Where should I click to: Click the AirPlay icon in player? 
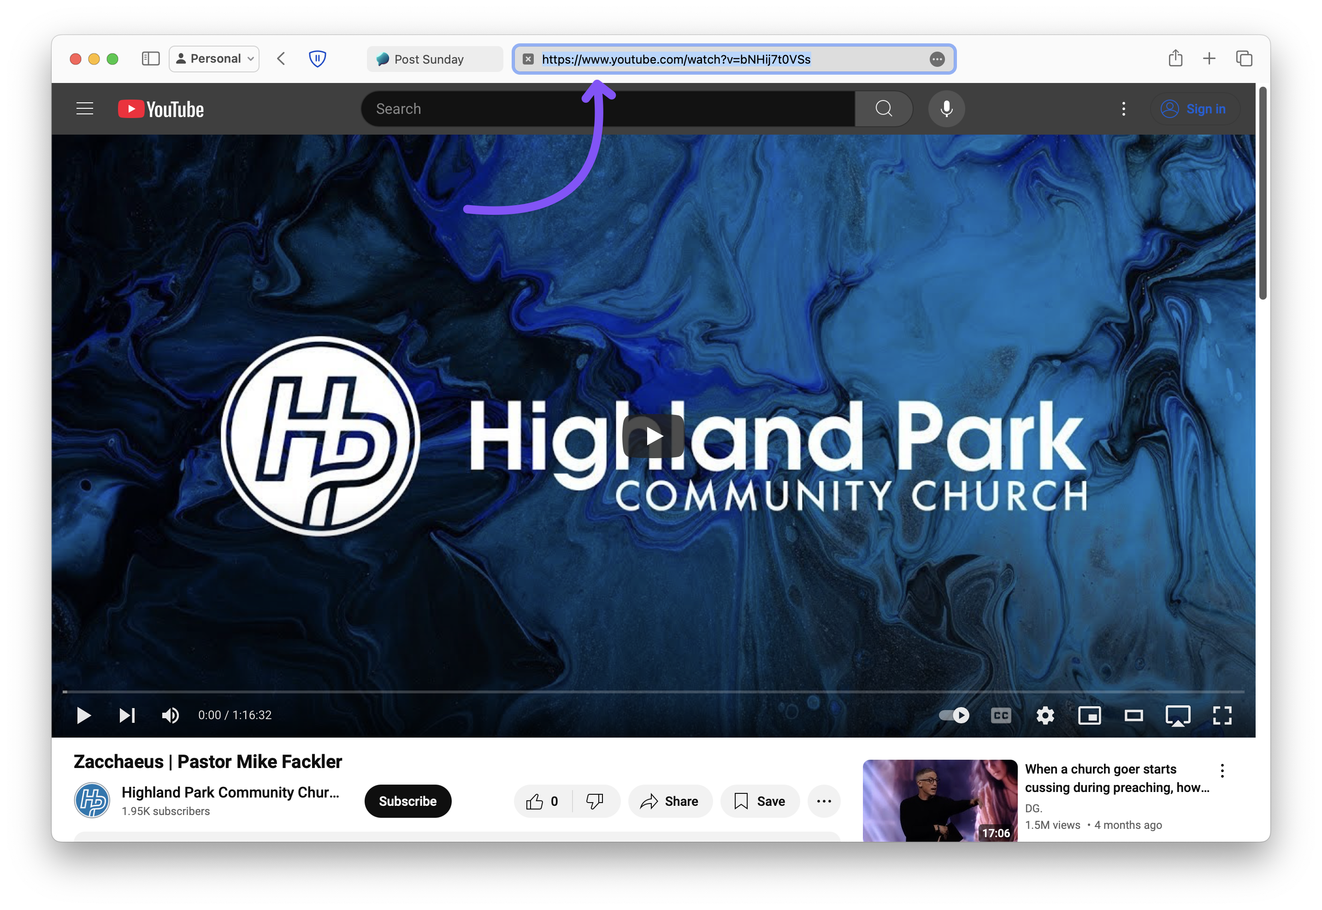tap(1178, 715)
